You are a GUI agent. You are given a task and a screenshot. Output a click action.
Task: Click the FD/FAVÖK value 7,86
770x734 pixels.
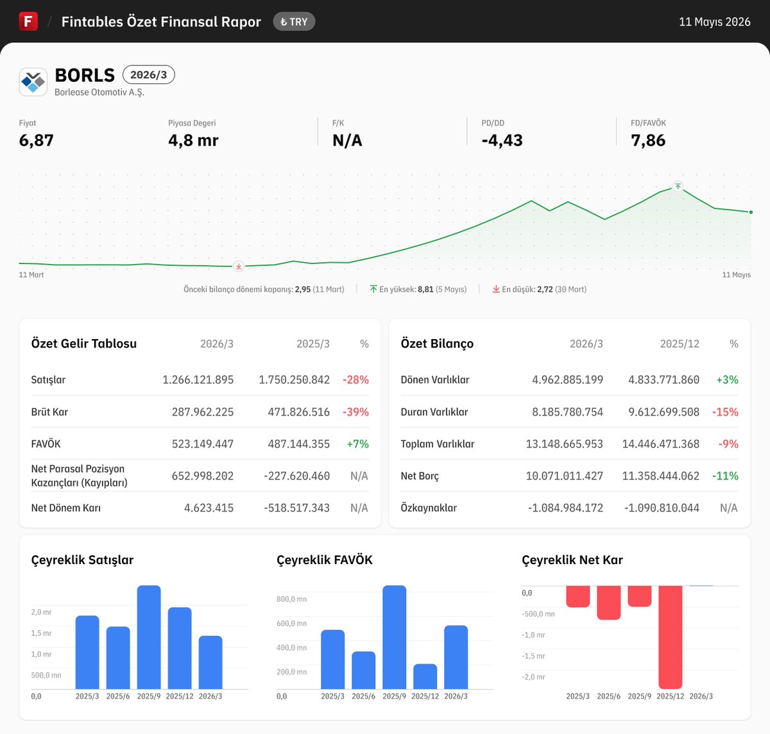coord(648,140)
